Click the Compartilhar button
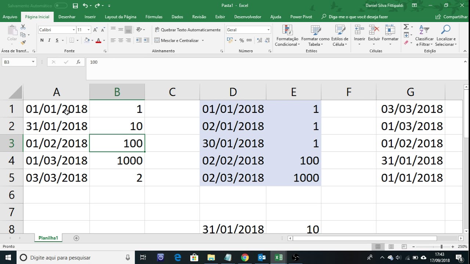 (451, 17)
